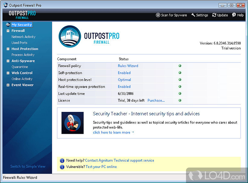Minimize the Outpost Firewall Pro window

(223, 6)
